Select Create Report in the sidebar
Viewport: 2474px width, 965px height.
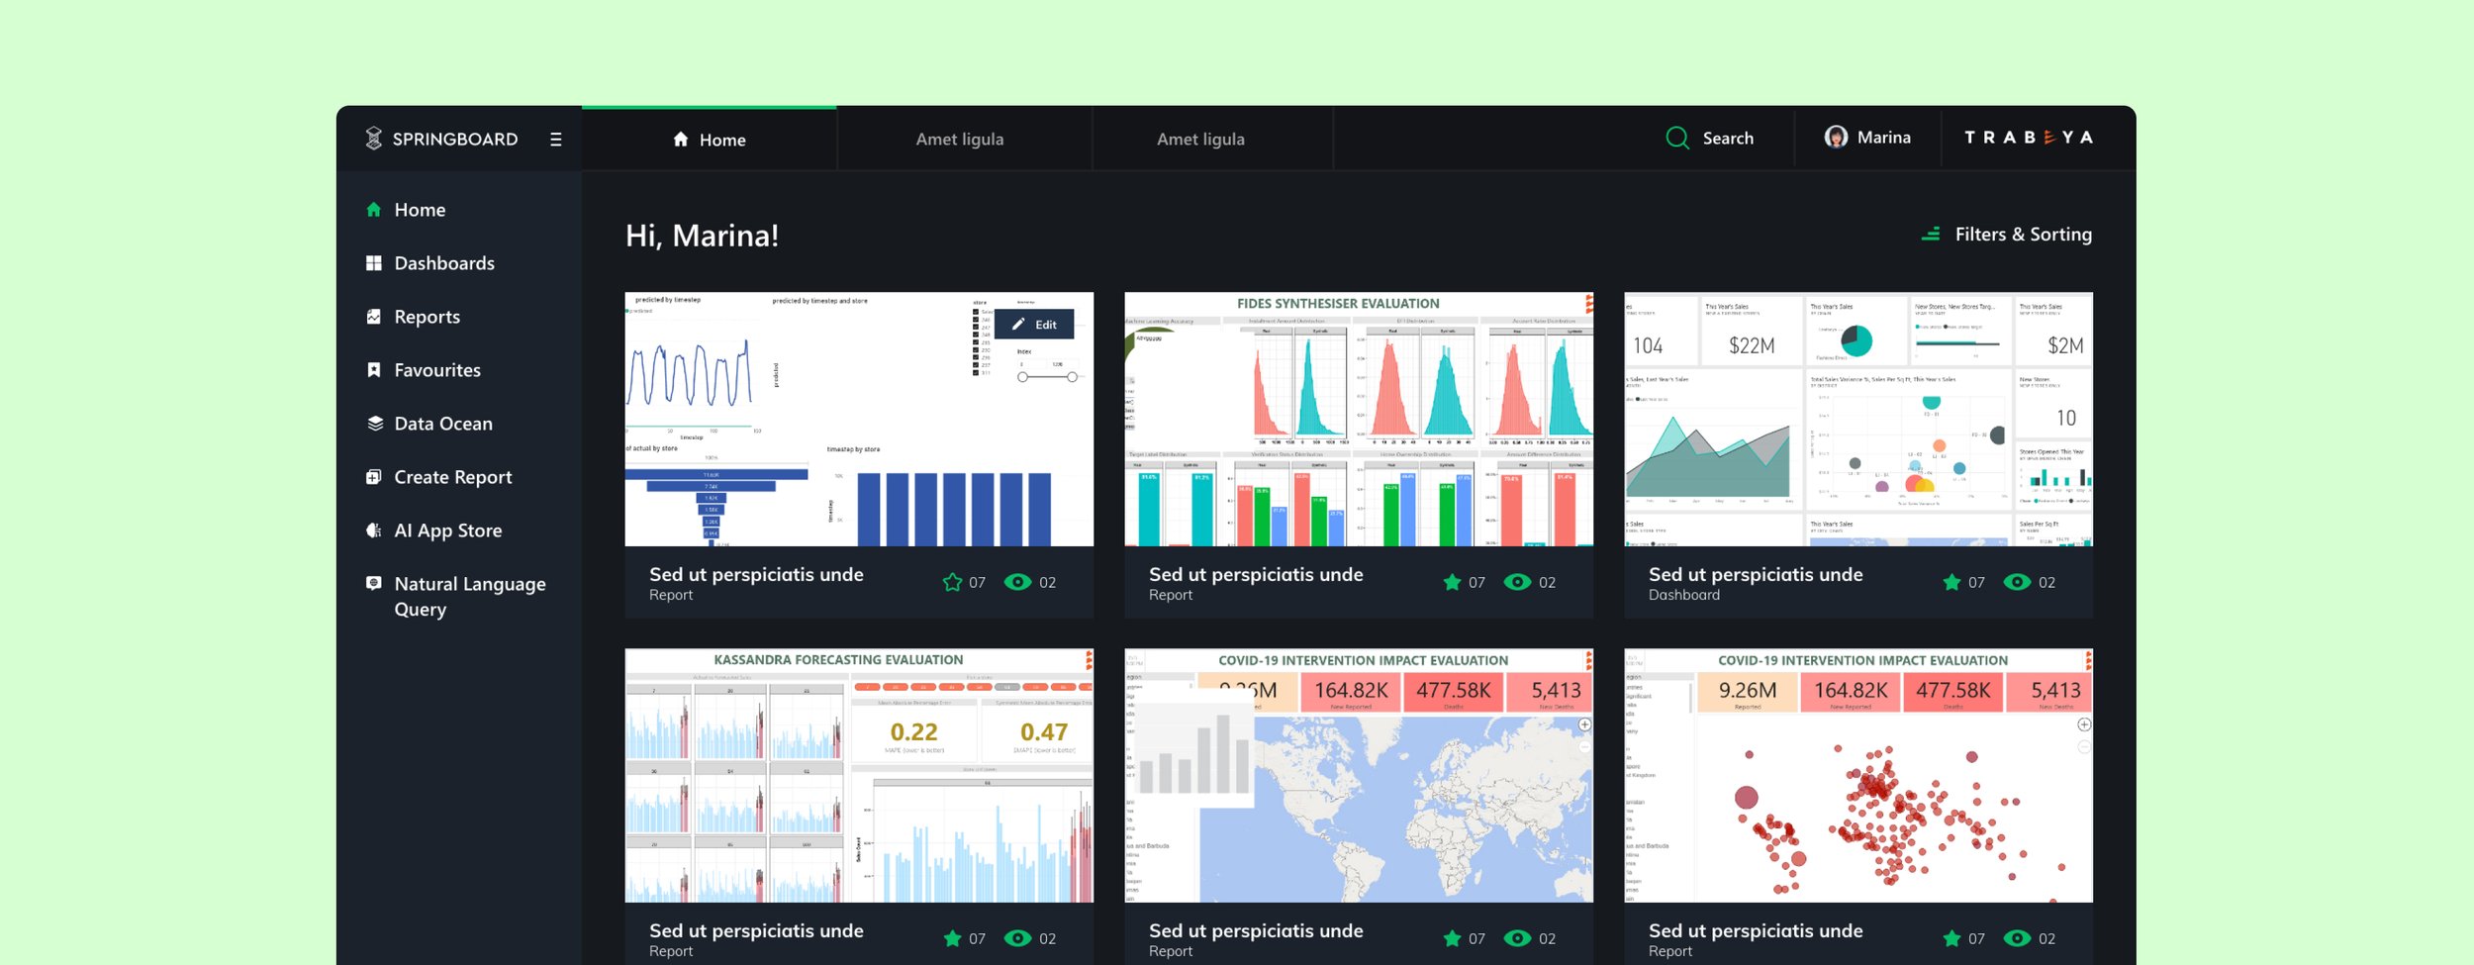click(452, 477)
